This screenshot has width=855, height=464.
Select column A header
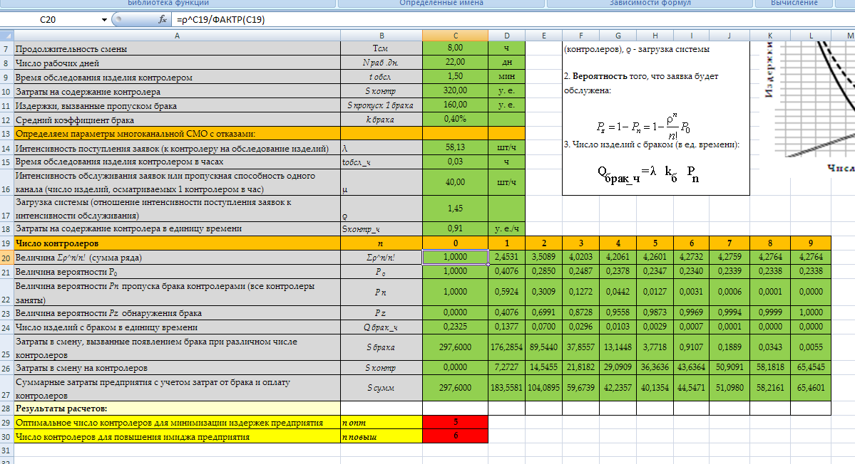(178, 36)
